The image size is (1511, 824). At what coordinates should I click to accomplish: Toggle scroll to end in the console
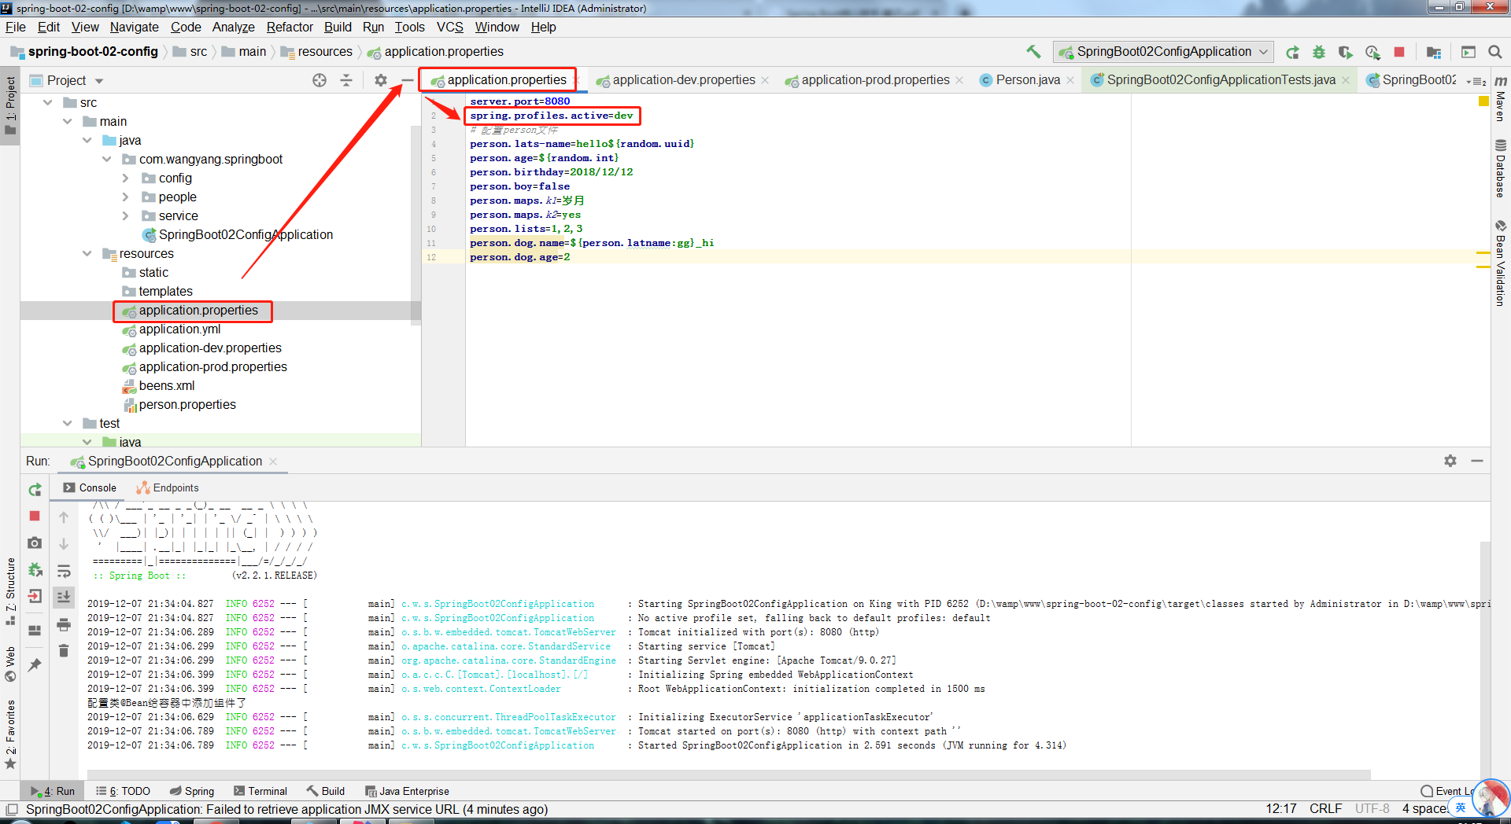[64, 598]
